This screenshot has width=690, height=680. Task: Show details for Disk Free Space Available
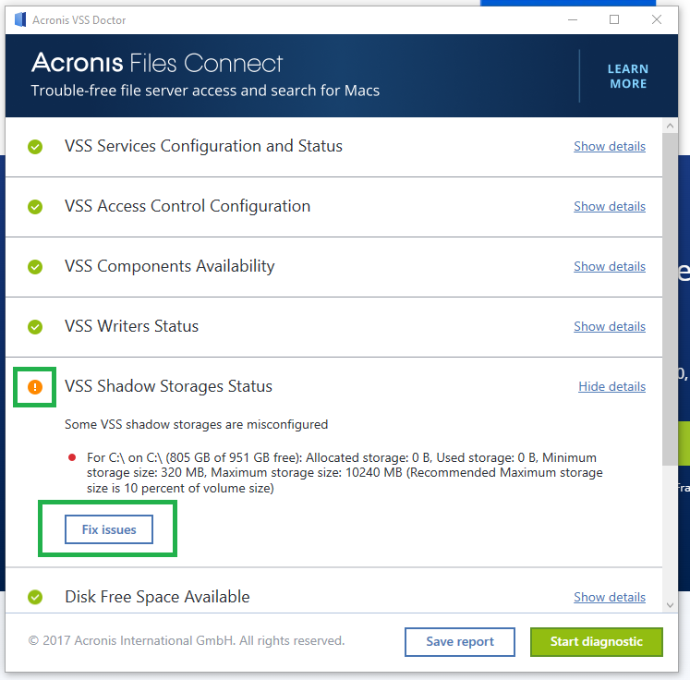(x=609, y=598)
